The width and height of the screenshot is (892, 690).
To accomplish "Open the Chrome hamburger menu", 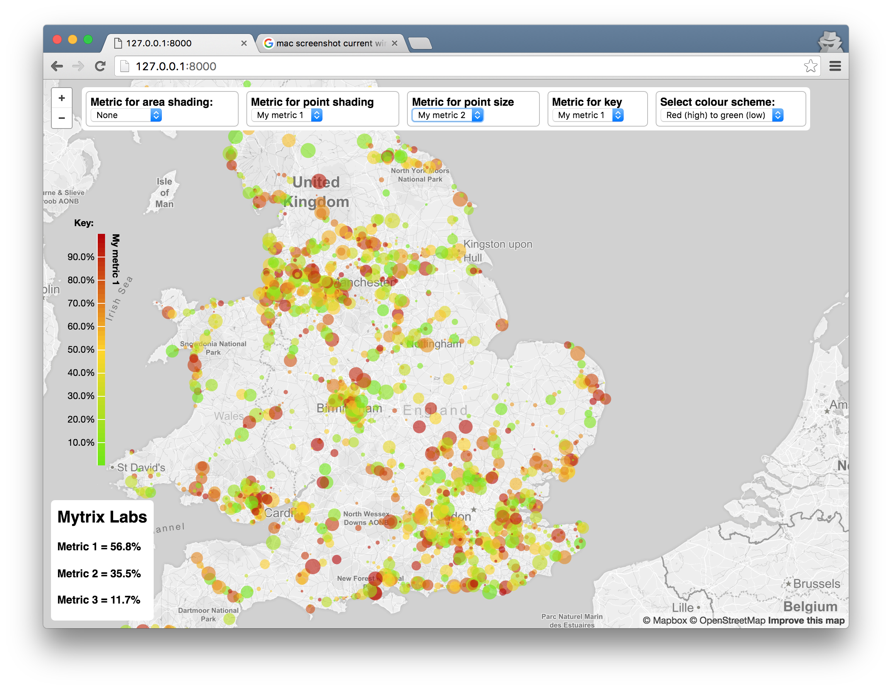I will pos(835,66).
